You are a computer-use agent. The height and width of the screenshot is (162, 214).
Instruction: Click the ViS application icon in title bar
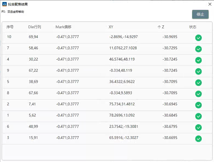coord(4,4)
